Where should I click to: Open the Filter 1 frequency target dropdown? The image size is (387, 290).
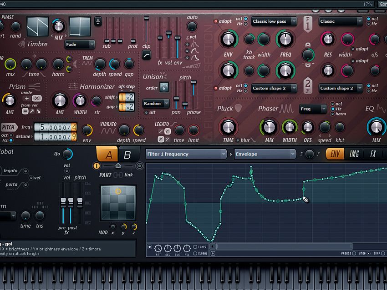(184, 154)
